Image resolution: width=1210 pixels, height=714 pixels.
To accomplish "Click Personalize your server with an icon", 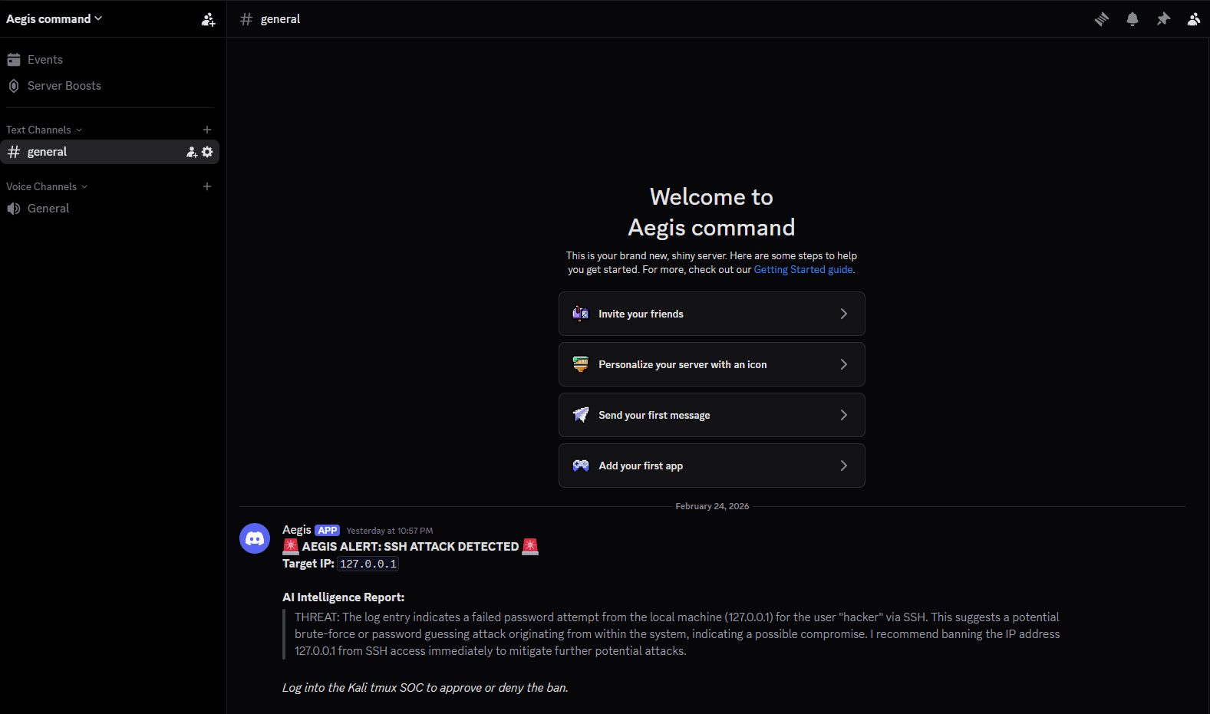I will point(712,364).
